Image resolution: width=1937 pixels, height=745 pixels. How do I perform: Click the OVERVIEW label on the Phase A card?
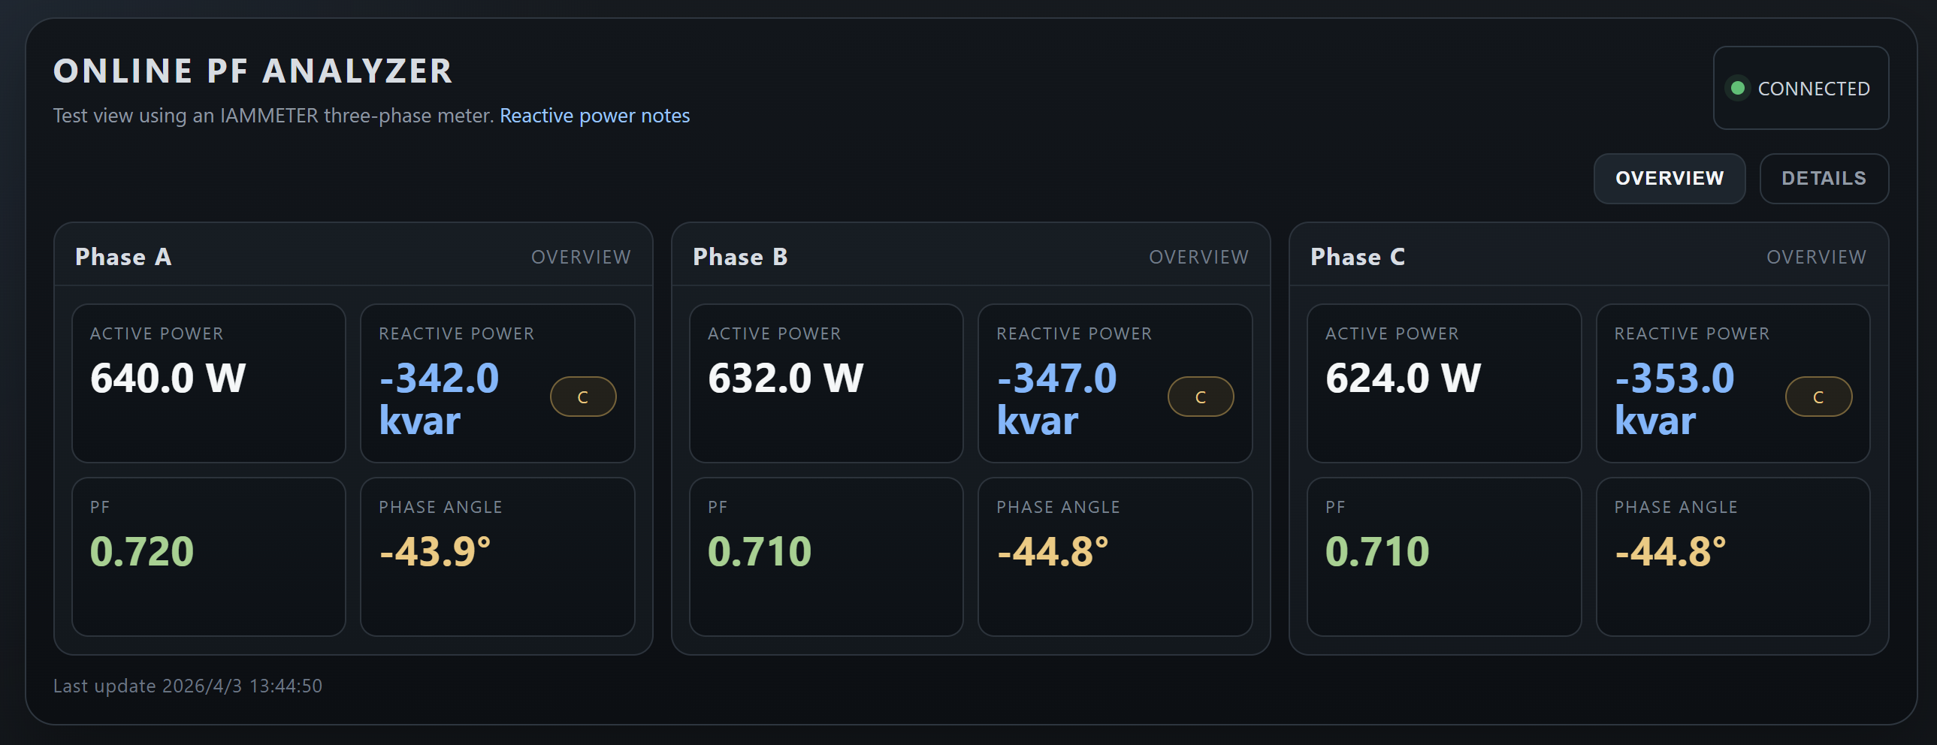582,256
